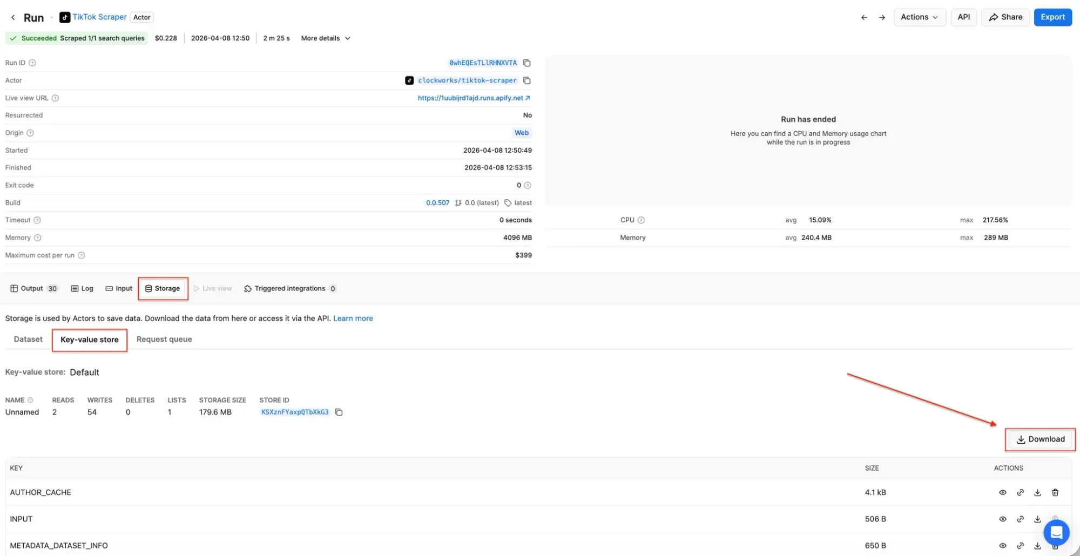Download the key-value store data
1080x556 pixels.
1040,439
